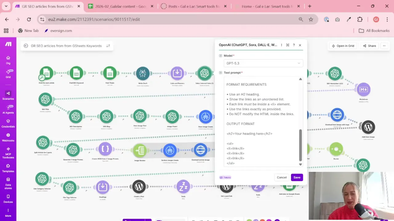The image size is (394, 221).
Task: Cancel the OpenAI module changes
Action: [282, 177]
